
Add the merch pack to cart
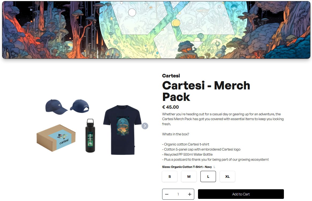pos(241,194)
